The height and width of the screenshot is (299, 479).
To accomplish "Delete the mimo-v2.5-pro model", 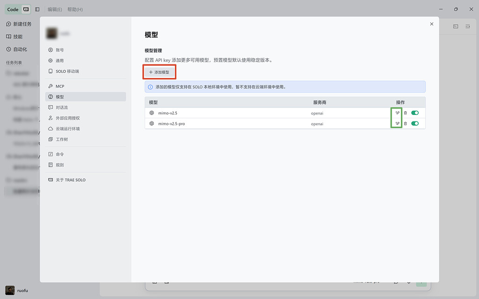I will (x=406, y=123).
